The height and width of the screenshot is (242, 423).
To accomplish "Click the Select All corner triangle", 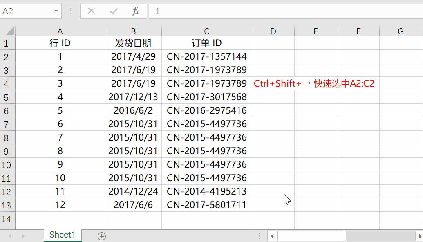I will click(x=8, y=31).
